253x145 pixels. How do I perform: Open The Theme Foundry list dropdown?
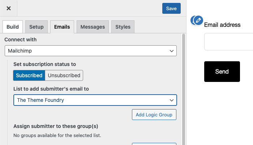[x=95, y=100]
